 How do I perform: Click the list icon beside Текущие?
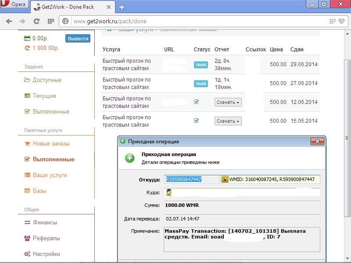(x=27, y=96)
